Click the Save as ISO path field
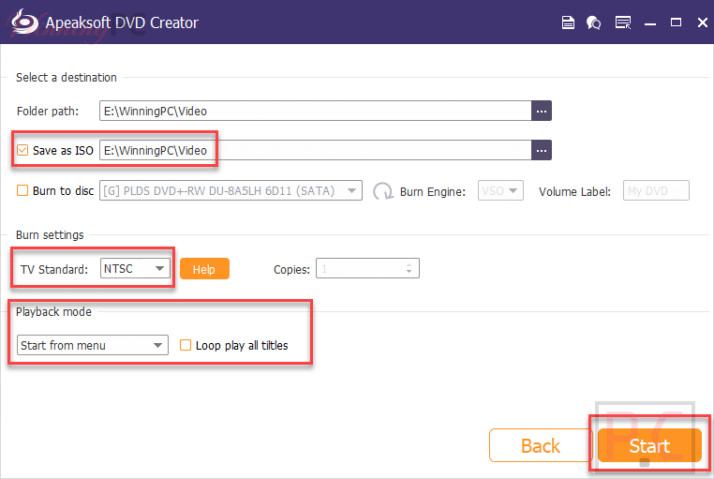The height and width of the screenshot is (479, 714). [x=316, y=150]
